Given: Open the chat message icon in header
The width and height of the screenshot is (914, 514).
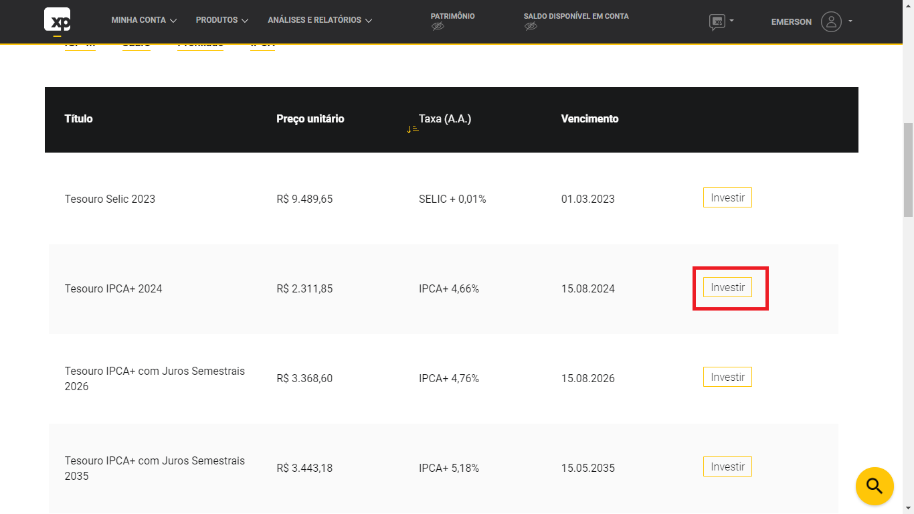Looking at the screenshot, I should pyautogui.click(x=717, y=22).
